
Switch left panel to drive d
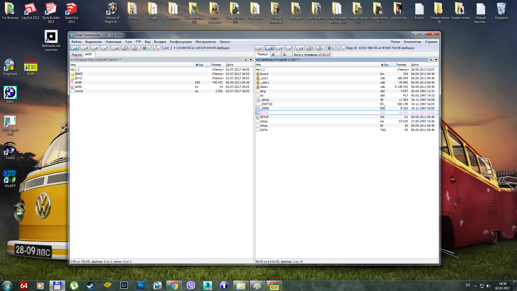pos(85,48)
